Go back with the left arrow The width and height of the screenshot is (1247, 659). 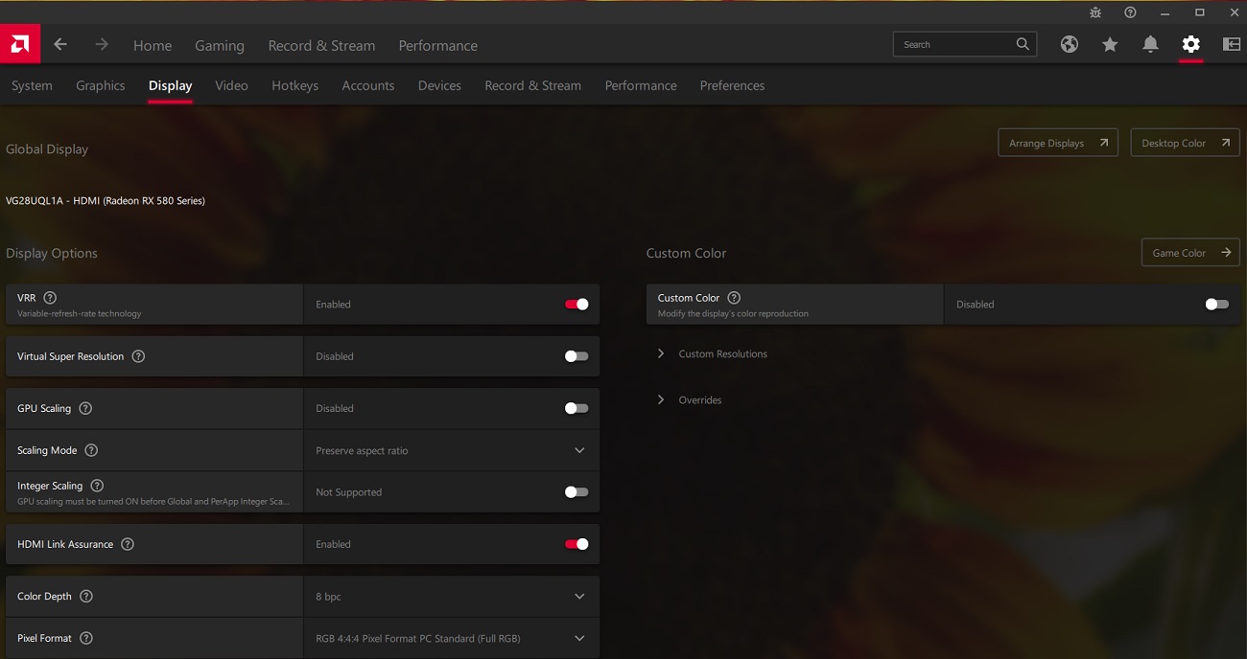point(60,45)
